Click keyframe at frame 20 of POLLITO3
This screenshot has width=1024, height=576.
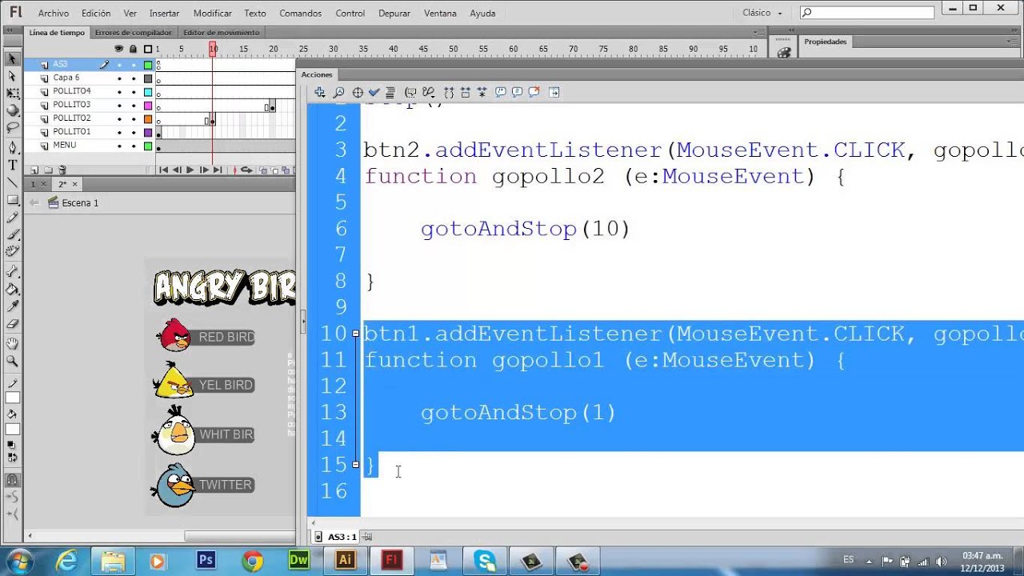pyautogui.click(x=271, y=106)
